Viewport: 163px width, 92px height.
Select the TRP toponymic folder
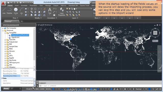(x=14, y=63)
